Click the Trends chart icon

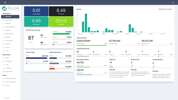pos(4,47)
